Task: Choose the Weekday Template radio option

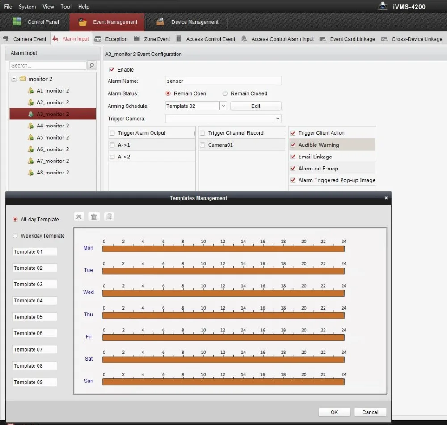Action: click(15, 236)
